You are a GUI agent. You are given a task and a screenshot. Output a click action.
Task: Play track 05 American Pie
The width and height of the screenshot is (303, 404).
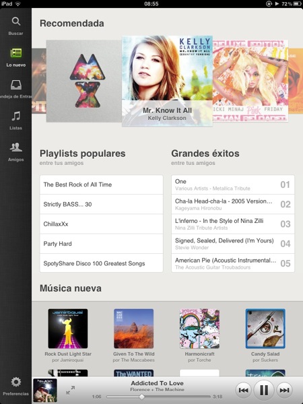click(233, 263)
